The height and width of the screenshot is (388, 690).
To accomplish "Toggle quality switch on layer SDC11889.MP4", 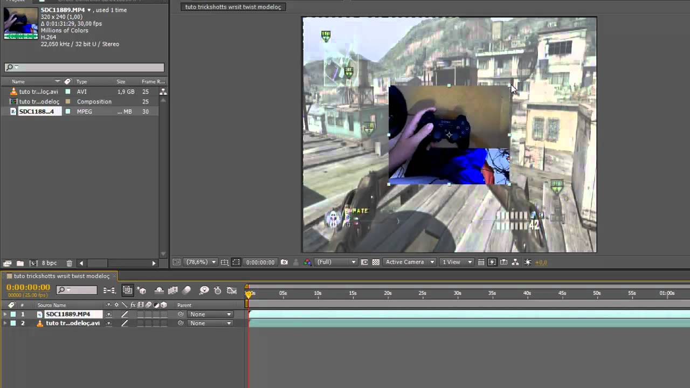I will click(x=125, y=314).
